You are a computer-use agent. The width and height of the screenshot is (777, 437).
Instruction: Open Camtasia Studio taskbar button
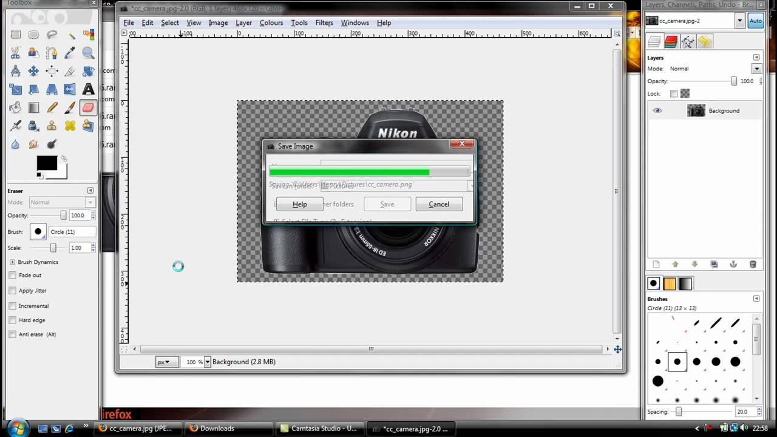click(x=321, y=429)
